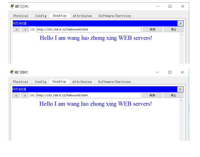Click 停止 (Stop) button in 部门三PC browser
Viewport: 200px width, 157px height.
pyautogui.click(x=173, y=29)
